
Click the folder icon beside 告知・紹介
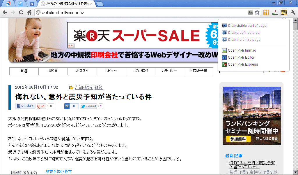[71, 87]
